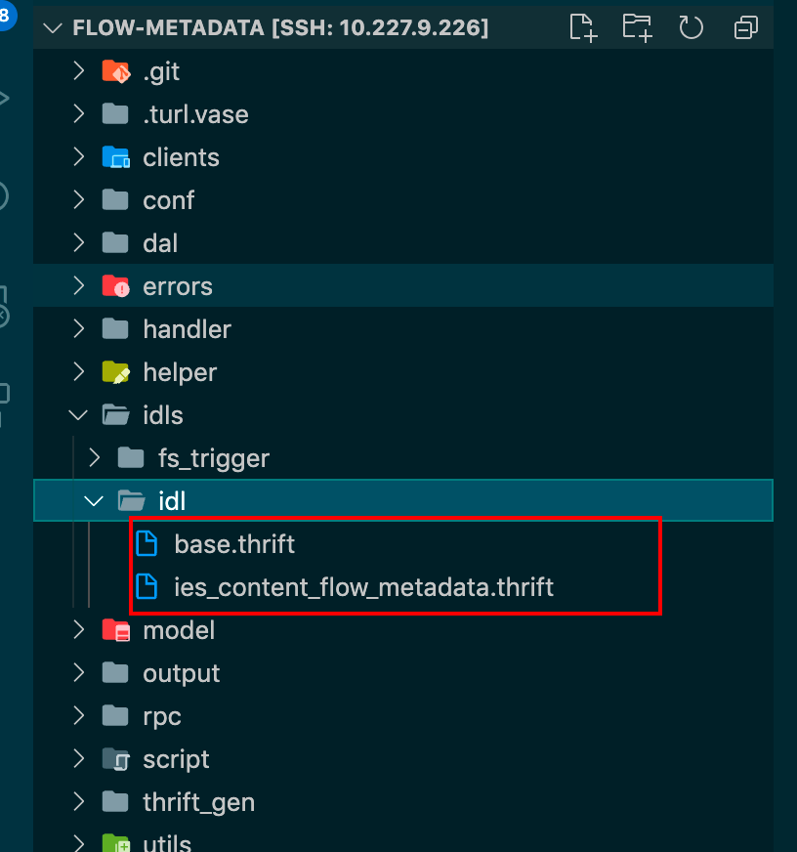Click the orange .git folder icon
This screenshot has width=797, height=852.
115,70
